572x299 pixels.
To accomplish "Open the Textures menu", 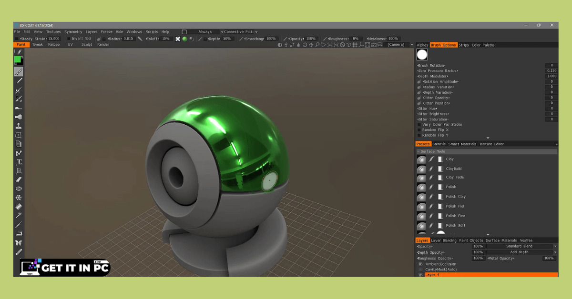I will [53, 32].
